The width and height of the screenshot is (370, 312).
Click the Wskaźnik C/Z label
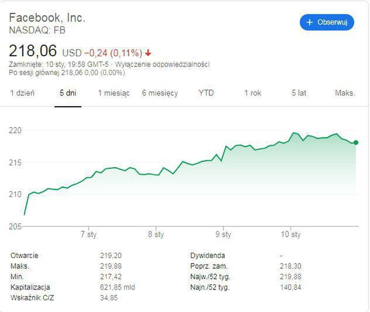click(30, 298)
